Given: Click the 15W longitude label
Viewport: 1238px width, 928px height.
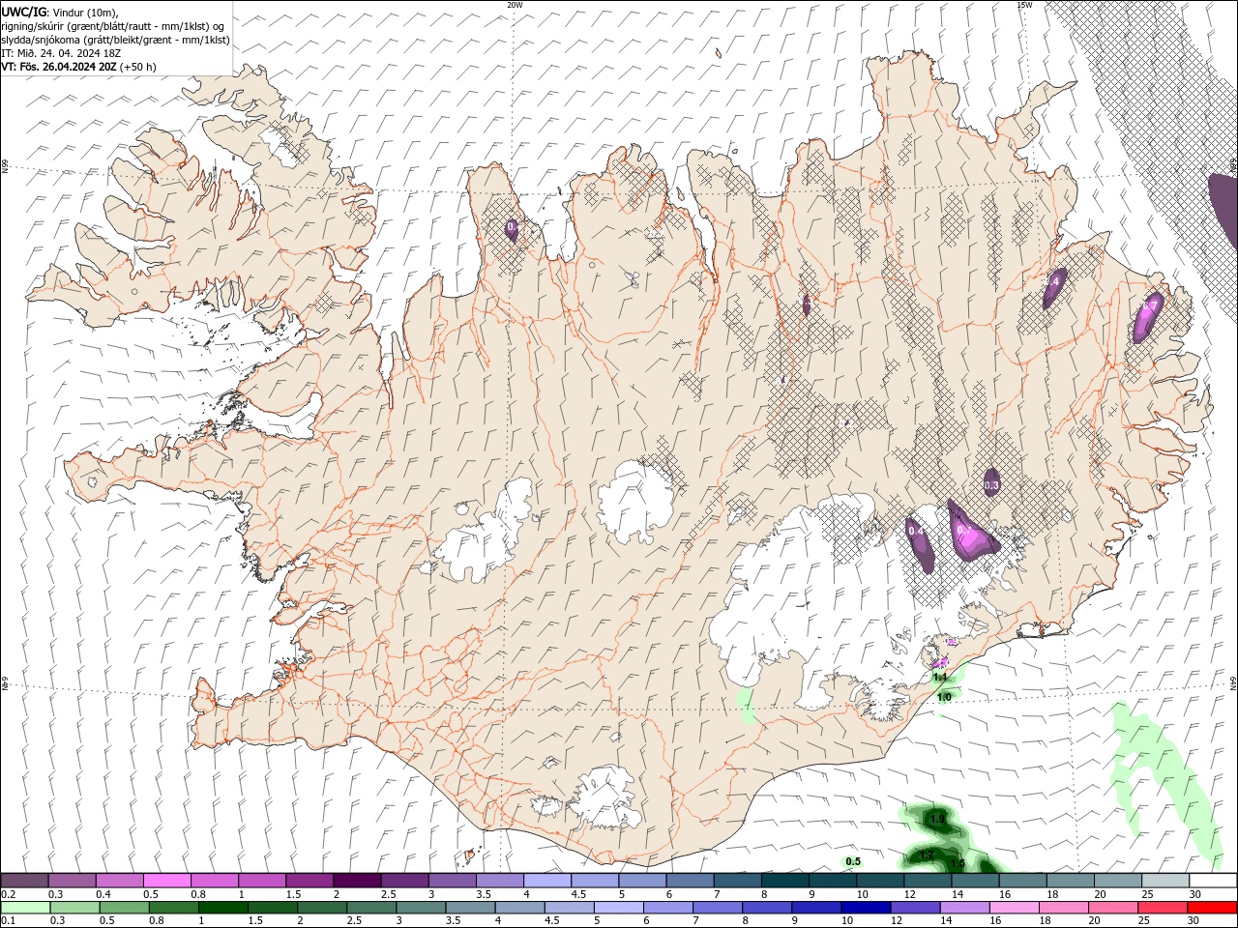Looking at the screenshot, I should point(1024,5).
